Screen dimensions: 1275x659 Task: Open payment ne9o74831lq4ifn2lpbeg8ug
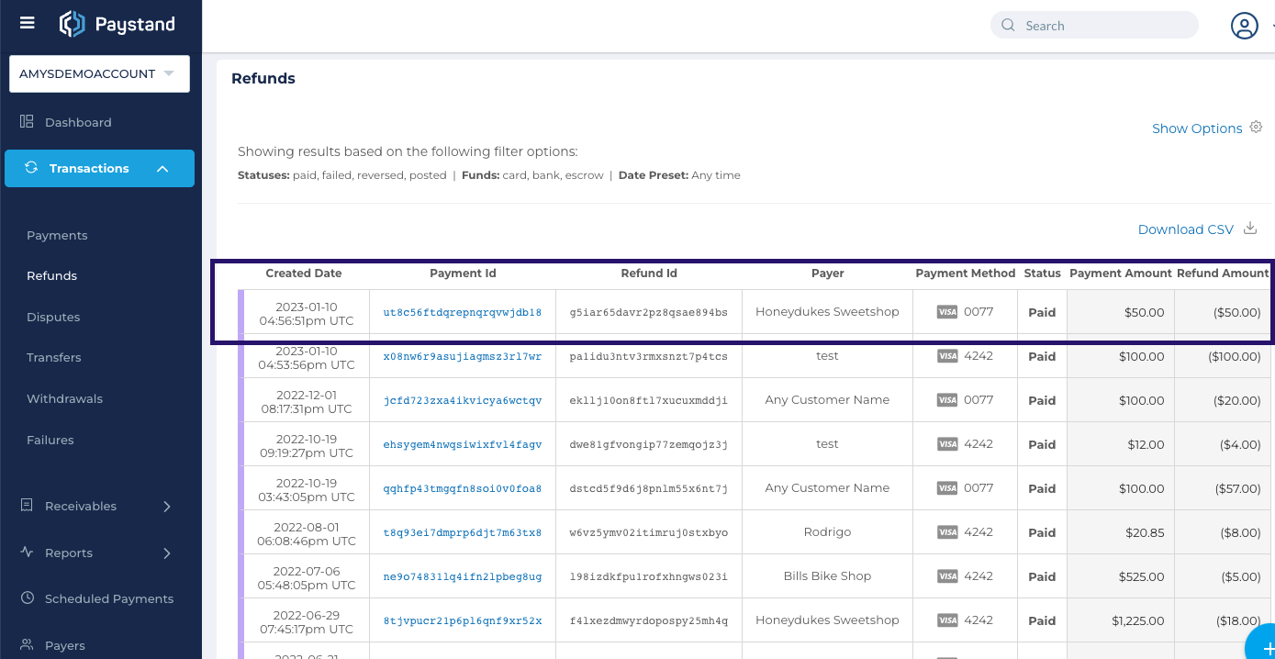[x=463, y=576]
